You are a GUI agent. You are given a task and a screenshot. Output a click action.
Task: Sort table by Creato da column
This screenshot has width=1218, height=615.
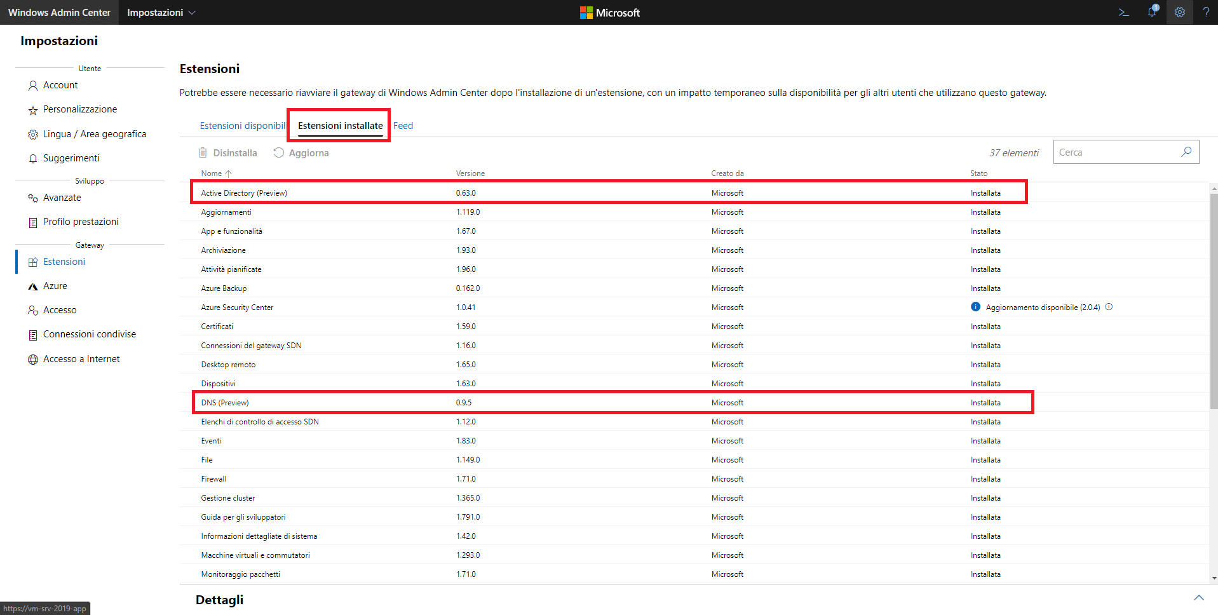[727, 173]
